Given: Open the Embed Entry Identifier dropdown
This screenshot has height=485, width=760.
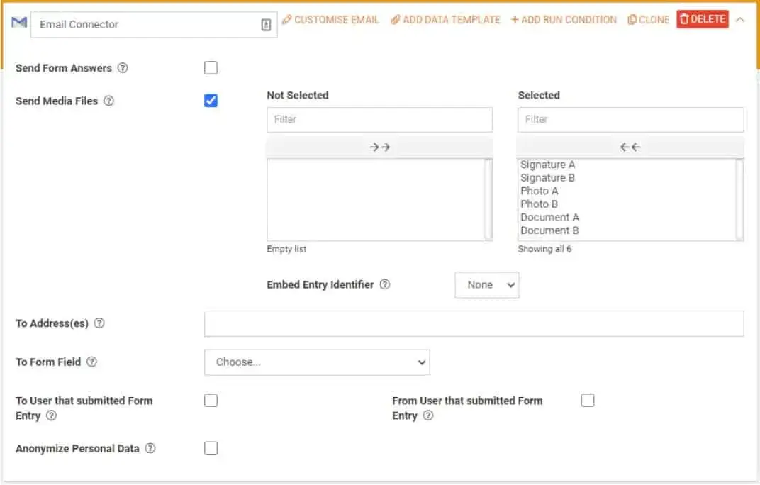Looking at the screenshot, I should coord(487,284).
